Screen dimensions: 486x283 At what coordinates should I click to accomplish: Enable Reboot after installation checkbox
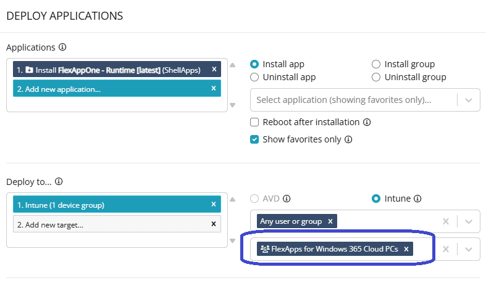254,122
